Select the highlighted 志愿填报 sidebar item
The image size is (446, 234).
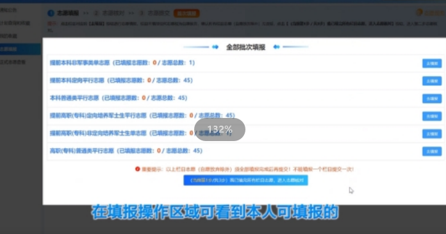pyautogui.click(x=21, y=49)
